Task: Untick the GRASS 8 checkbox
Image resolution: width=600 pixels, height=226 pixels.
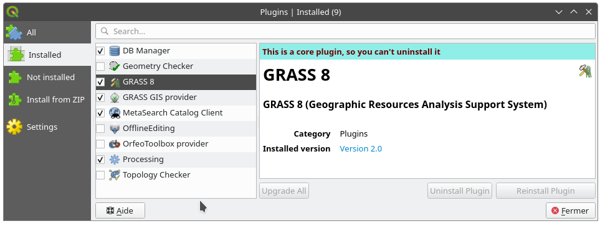Action: (x=100, y=82)
